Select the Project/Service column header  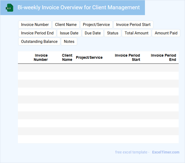[x=89, y=57]
